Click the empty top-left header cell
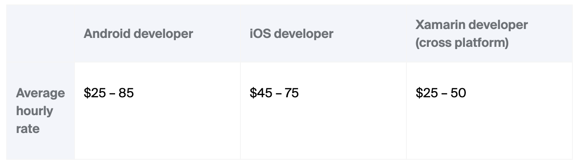This screenshot has height=166, width=580. [41, 33]
